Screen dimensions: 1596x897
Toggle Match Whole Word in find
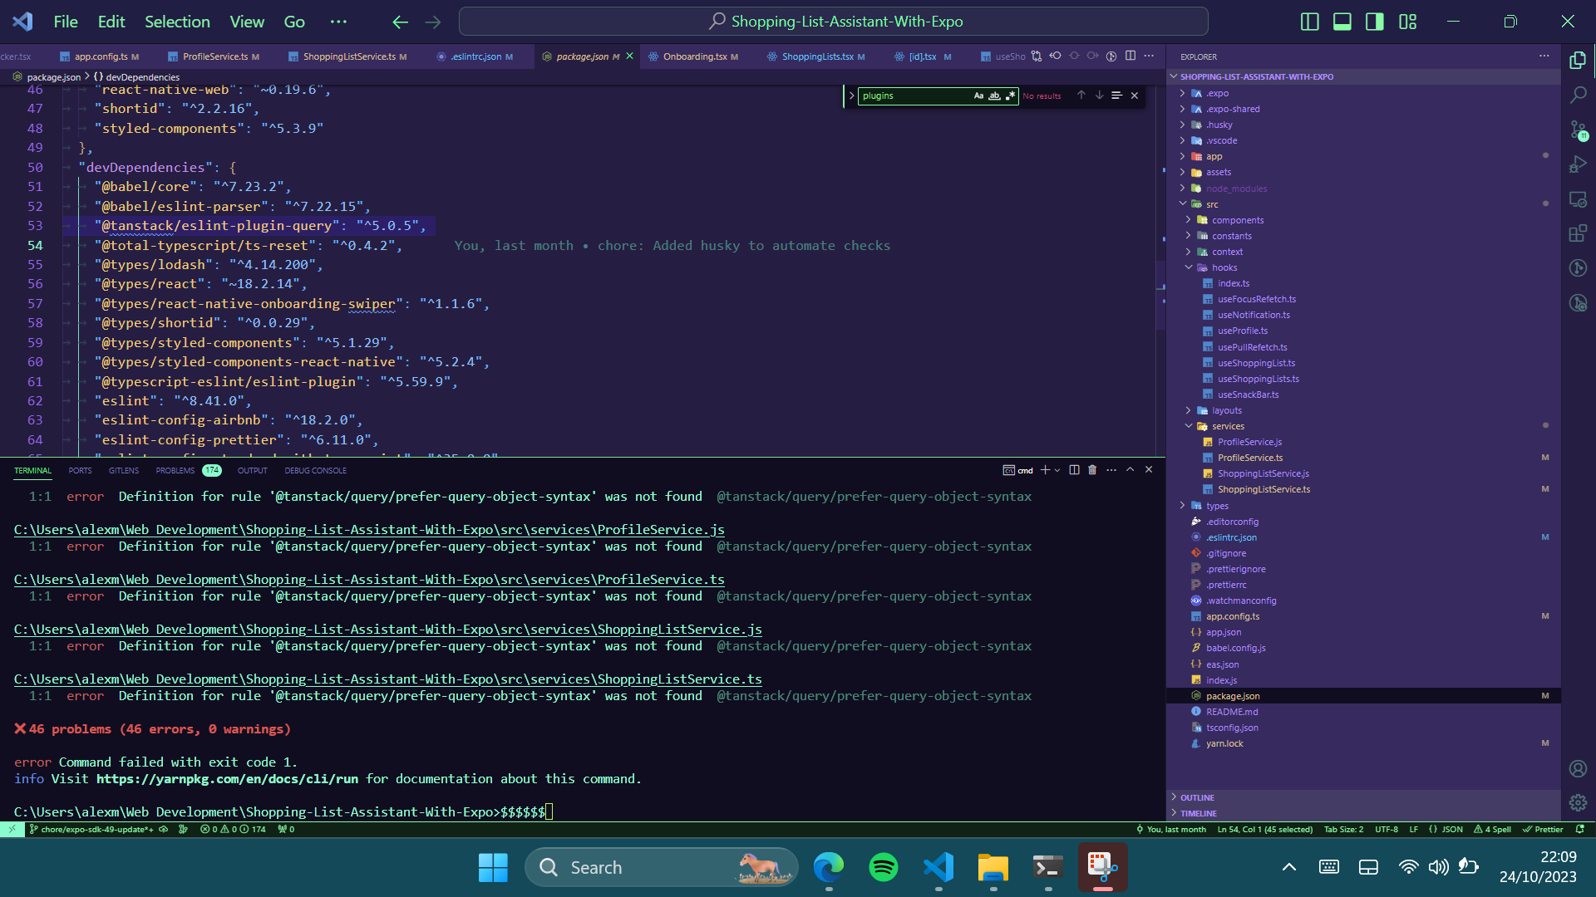pos(994,96)
